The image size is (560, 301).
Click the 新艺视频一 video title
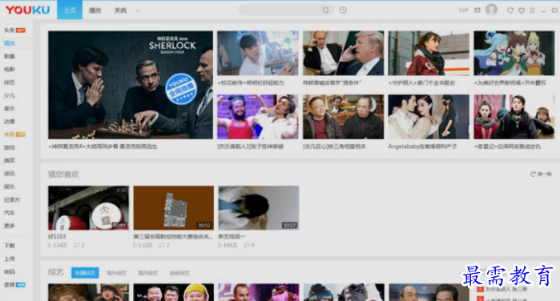coord(232,236)
